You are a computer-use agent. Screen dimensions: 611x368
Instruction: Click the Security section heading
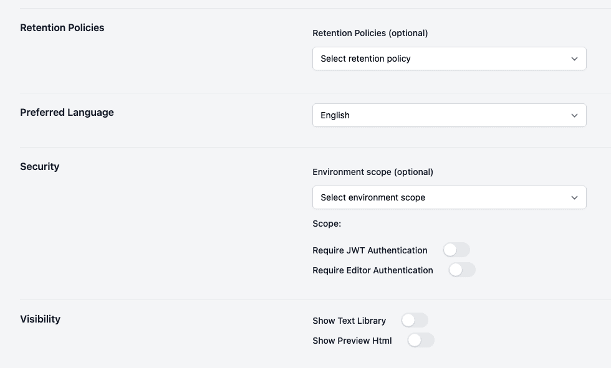click(40, 166)
